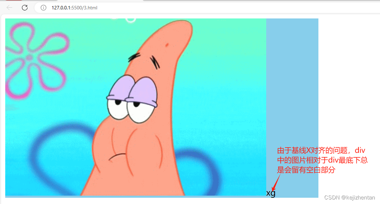Select the Patrick Star image
This screenshot has height=204, width=380.
[136, 107]
